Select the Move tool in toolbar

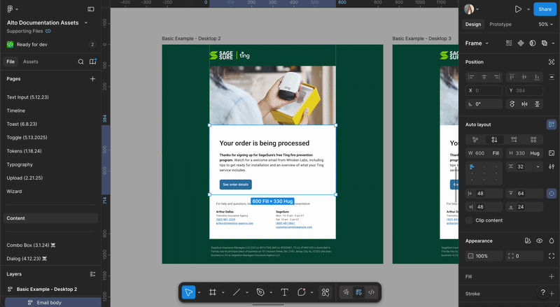(x=188, y=292)
